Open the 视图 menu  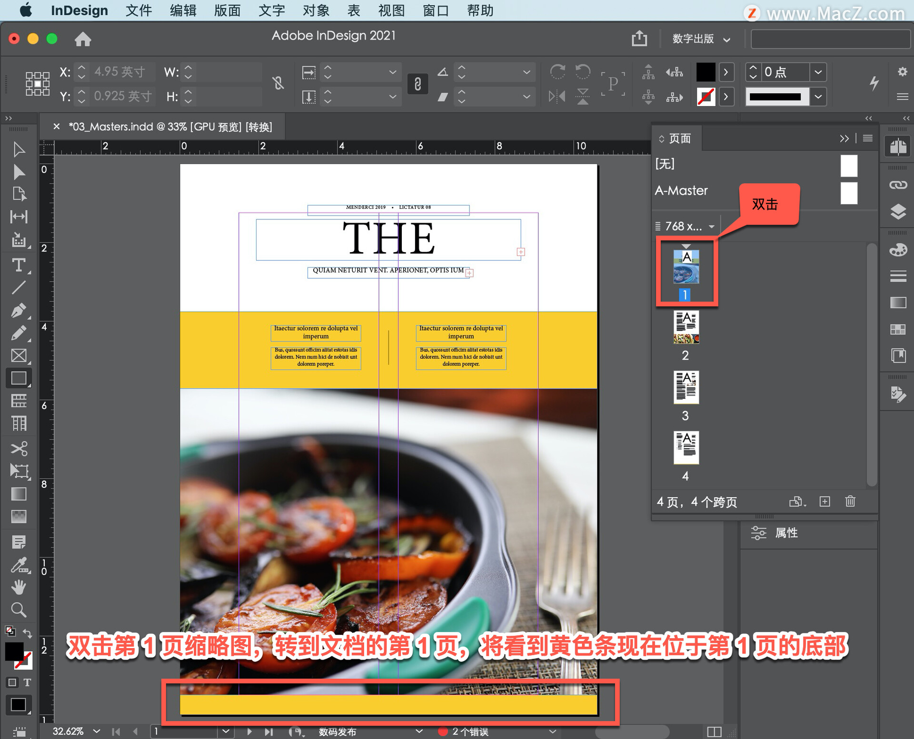[x=391, y=10]
